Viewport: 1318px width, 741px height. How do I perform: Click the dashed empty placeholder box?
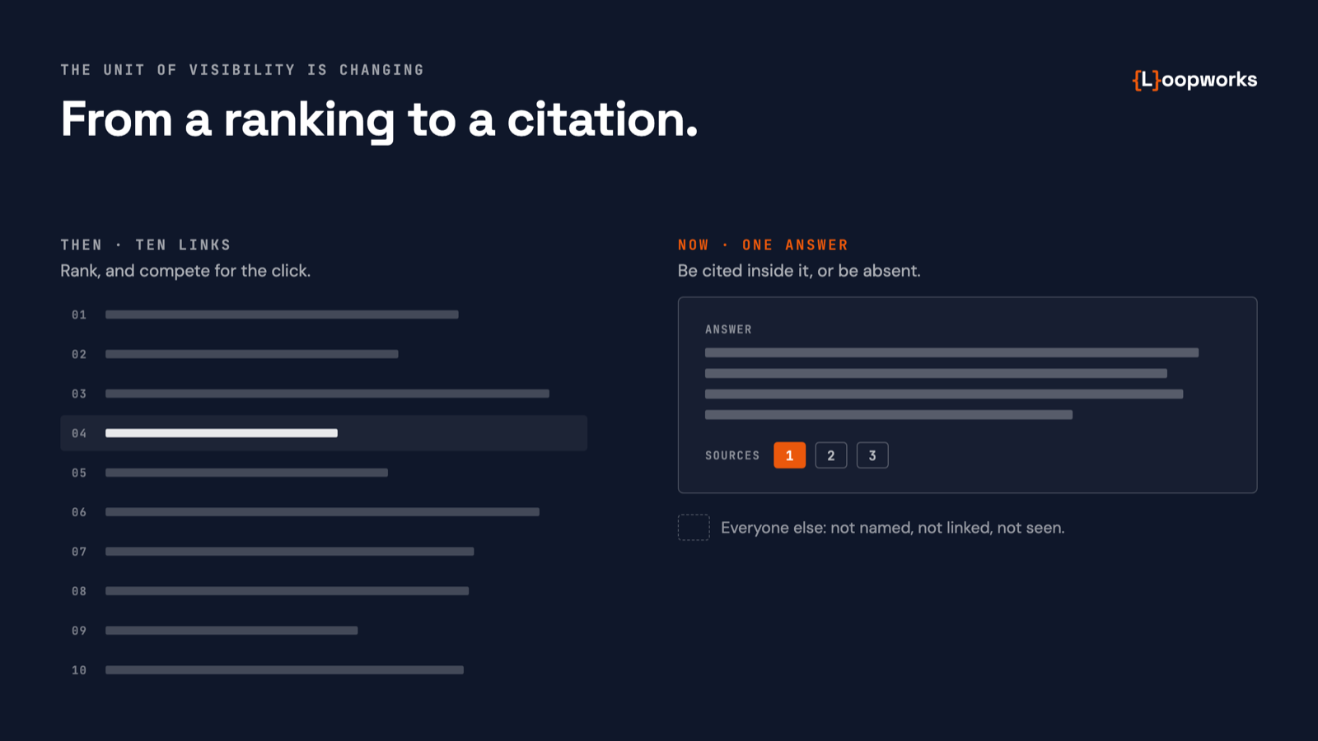point(694,527)
